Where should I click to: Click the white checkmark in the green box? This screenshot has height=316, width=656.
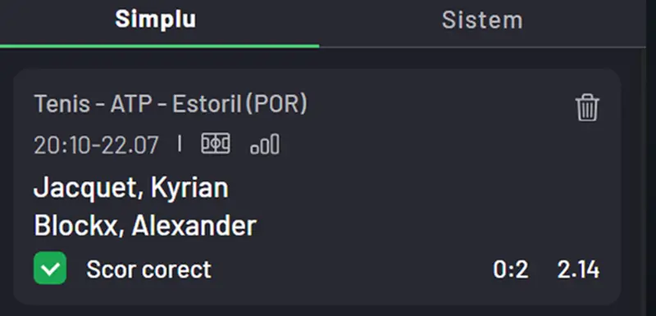pyautogui.click(x=50, y=269)
